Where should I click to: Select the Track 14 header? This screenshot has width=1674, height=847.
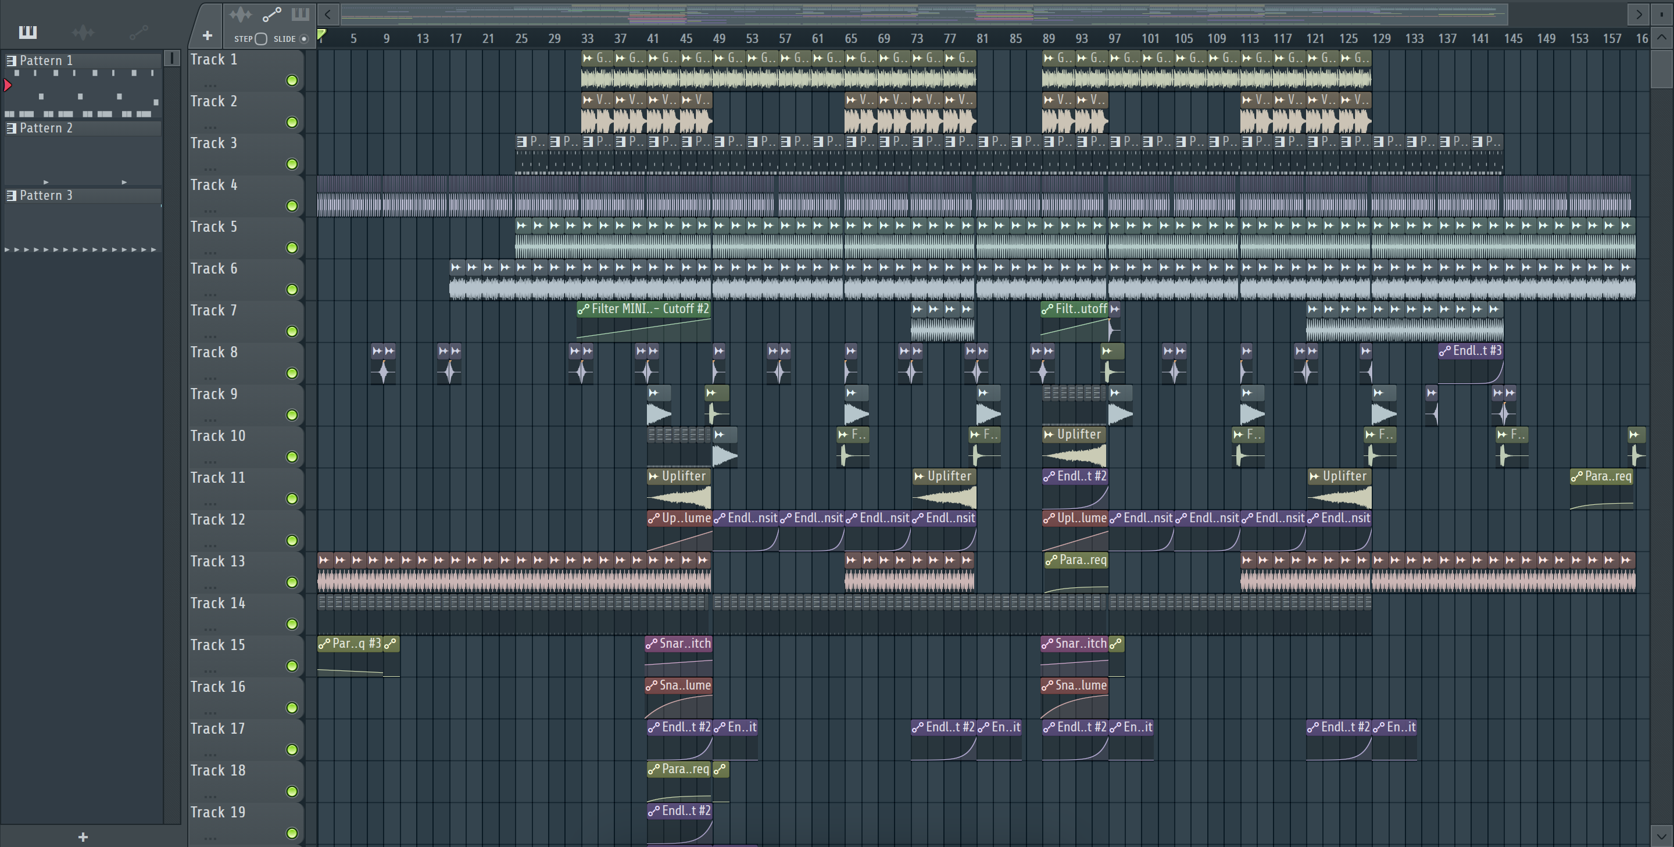(246, 615)
